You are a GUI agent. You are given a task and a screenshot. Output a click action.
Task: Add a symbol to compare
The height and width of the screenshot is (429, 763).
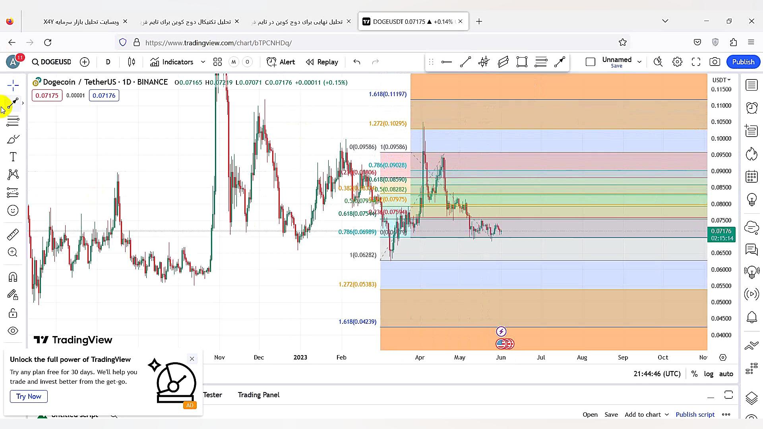pos(85,62)
